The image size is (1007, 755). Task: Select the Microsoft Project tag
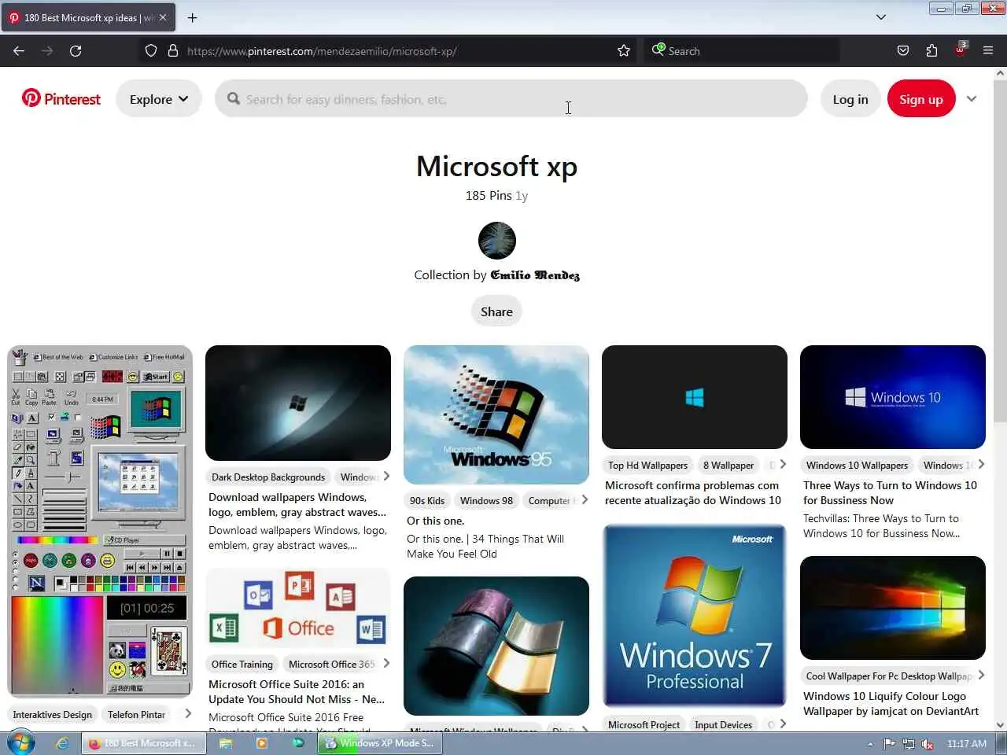[x=644, y=724]
